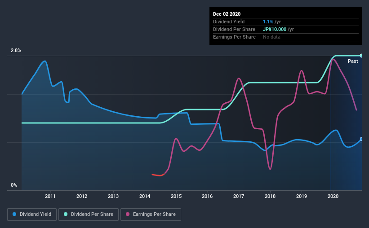Click the 1.1% dividend yield tooltip value
This screenshot has width=369, height=228.
click(x=269, y=22)
